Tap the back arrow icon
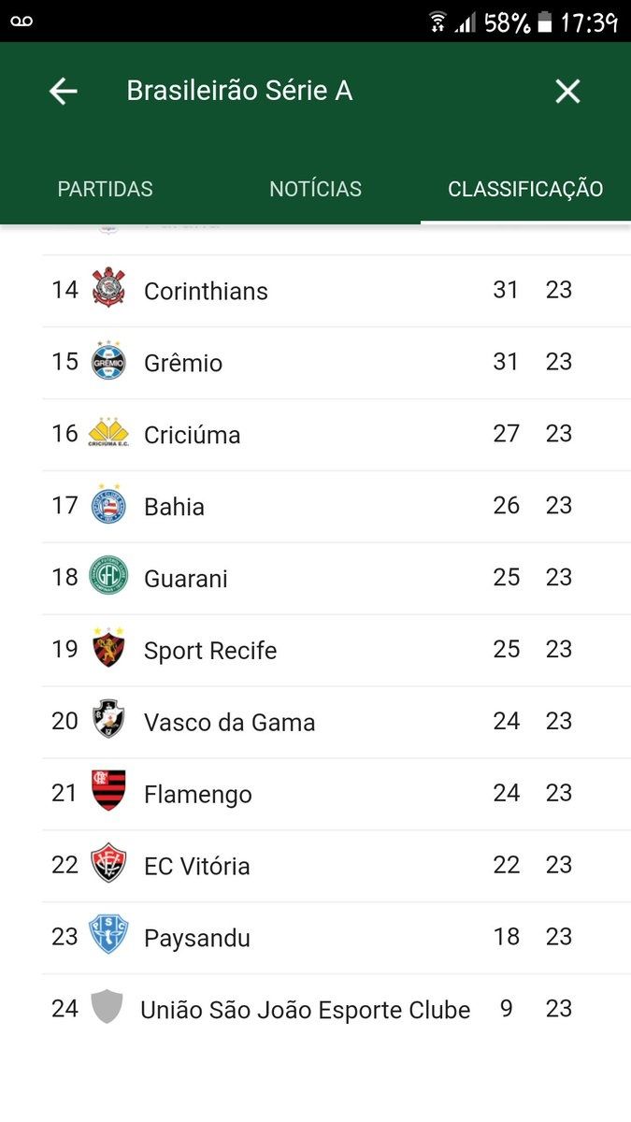Viewport: 631px width, 1122px height. (x=63, y=91)
